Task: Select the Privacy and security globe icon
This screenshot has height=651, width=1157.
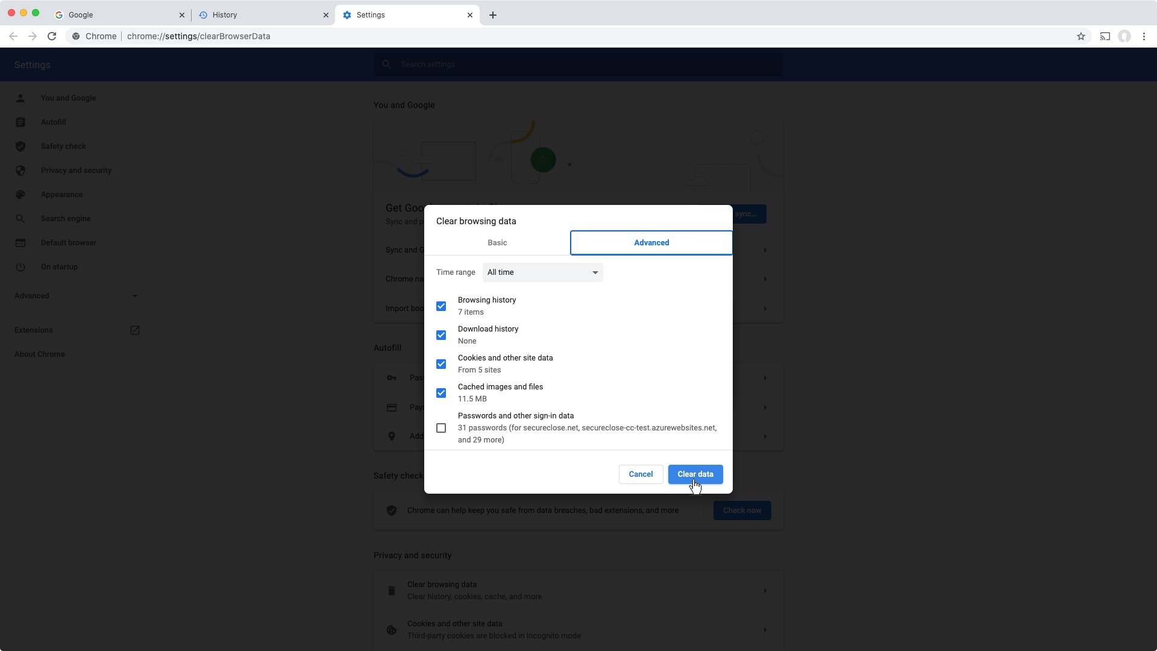Action: [20, 170]
